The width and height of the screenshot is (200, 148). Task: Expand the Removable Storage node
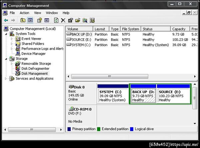[12, 64]
